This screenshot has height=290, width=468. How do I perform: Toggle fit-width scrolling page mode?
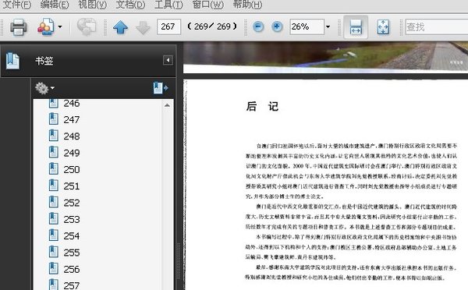pos(356,27)
